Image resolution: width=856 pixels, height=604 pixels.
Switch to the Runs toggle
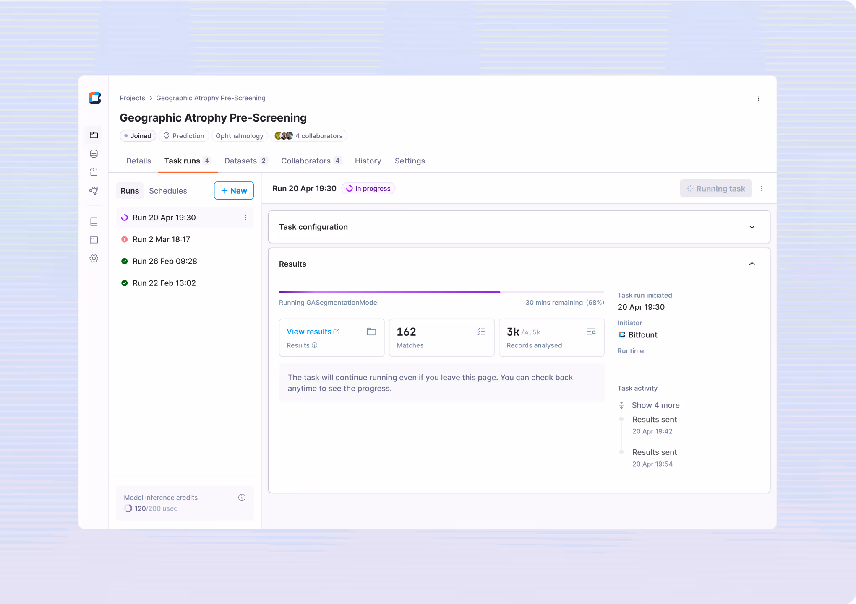coord(130,191)
